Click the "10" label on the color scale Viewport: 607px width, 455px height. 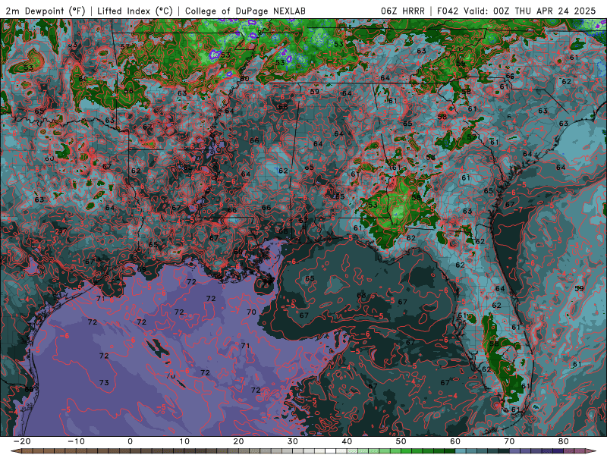pyautogui.click(x=184, y=441)
